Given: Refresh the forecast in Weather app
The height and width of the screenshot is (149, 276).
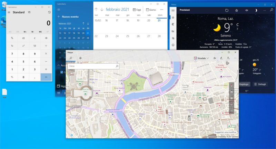Looking at the screenshot, I should click(227, 10).
